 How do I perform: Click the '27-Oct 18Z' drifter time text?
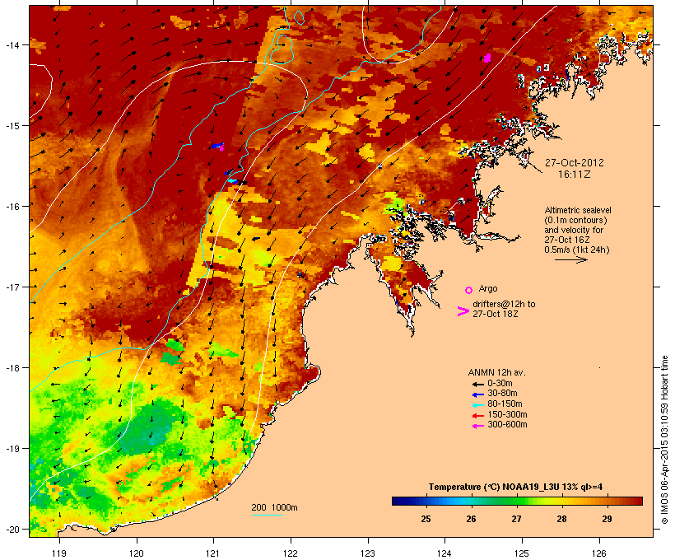tap(495, 314)
